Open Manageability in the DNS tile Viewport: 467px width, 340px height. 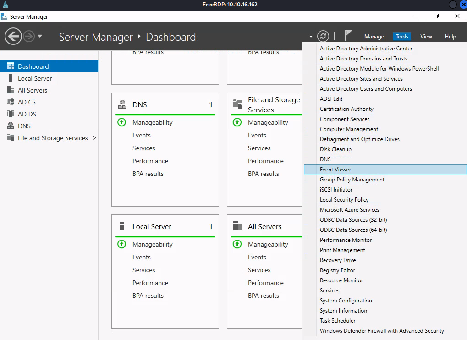tap(153, 122)
